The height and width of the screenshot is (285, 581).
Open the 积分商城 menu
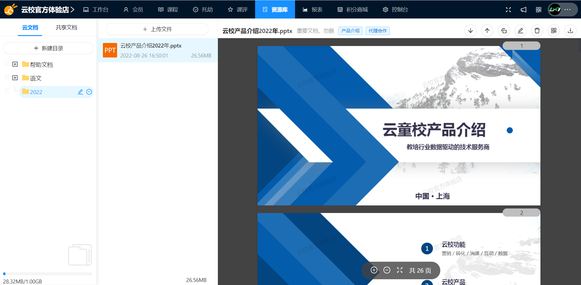click(353, 10)
